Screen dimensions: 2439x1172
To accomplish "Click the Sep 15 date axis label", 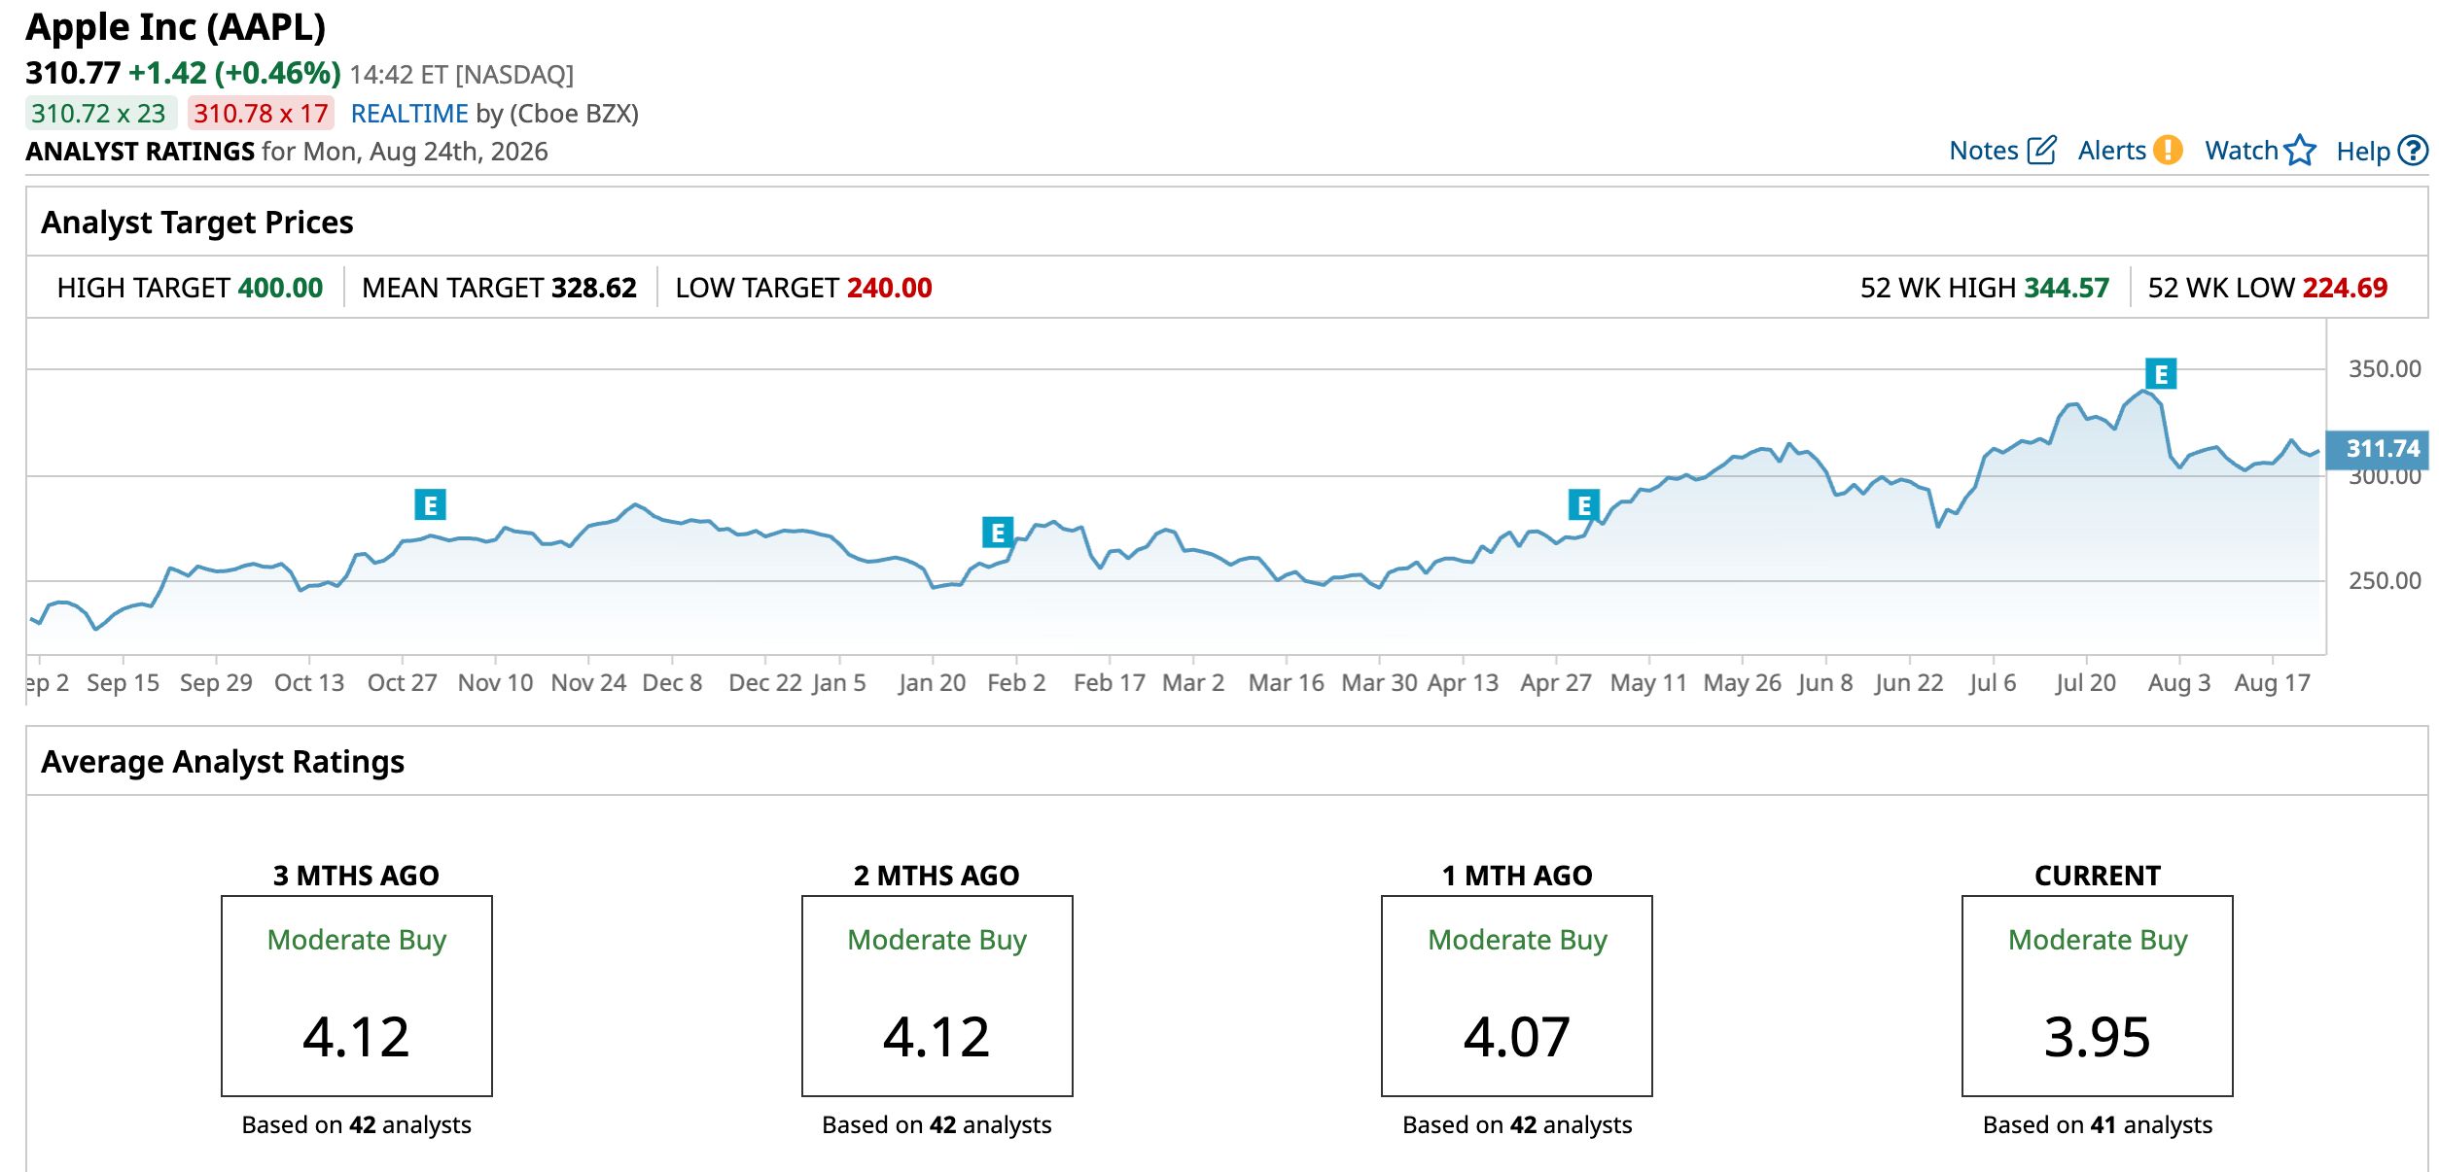I will pos(123,683).
